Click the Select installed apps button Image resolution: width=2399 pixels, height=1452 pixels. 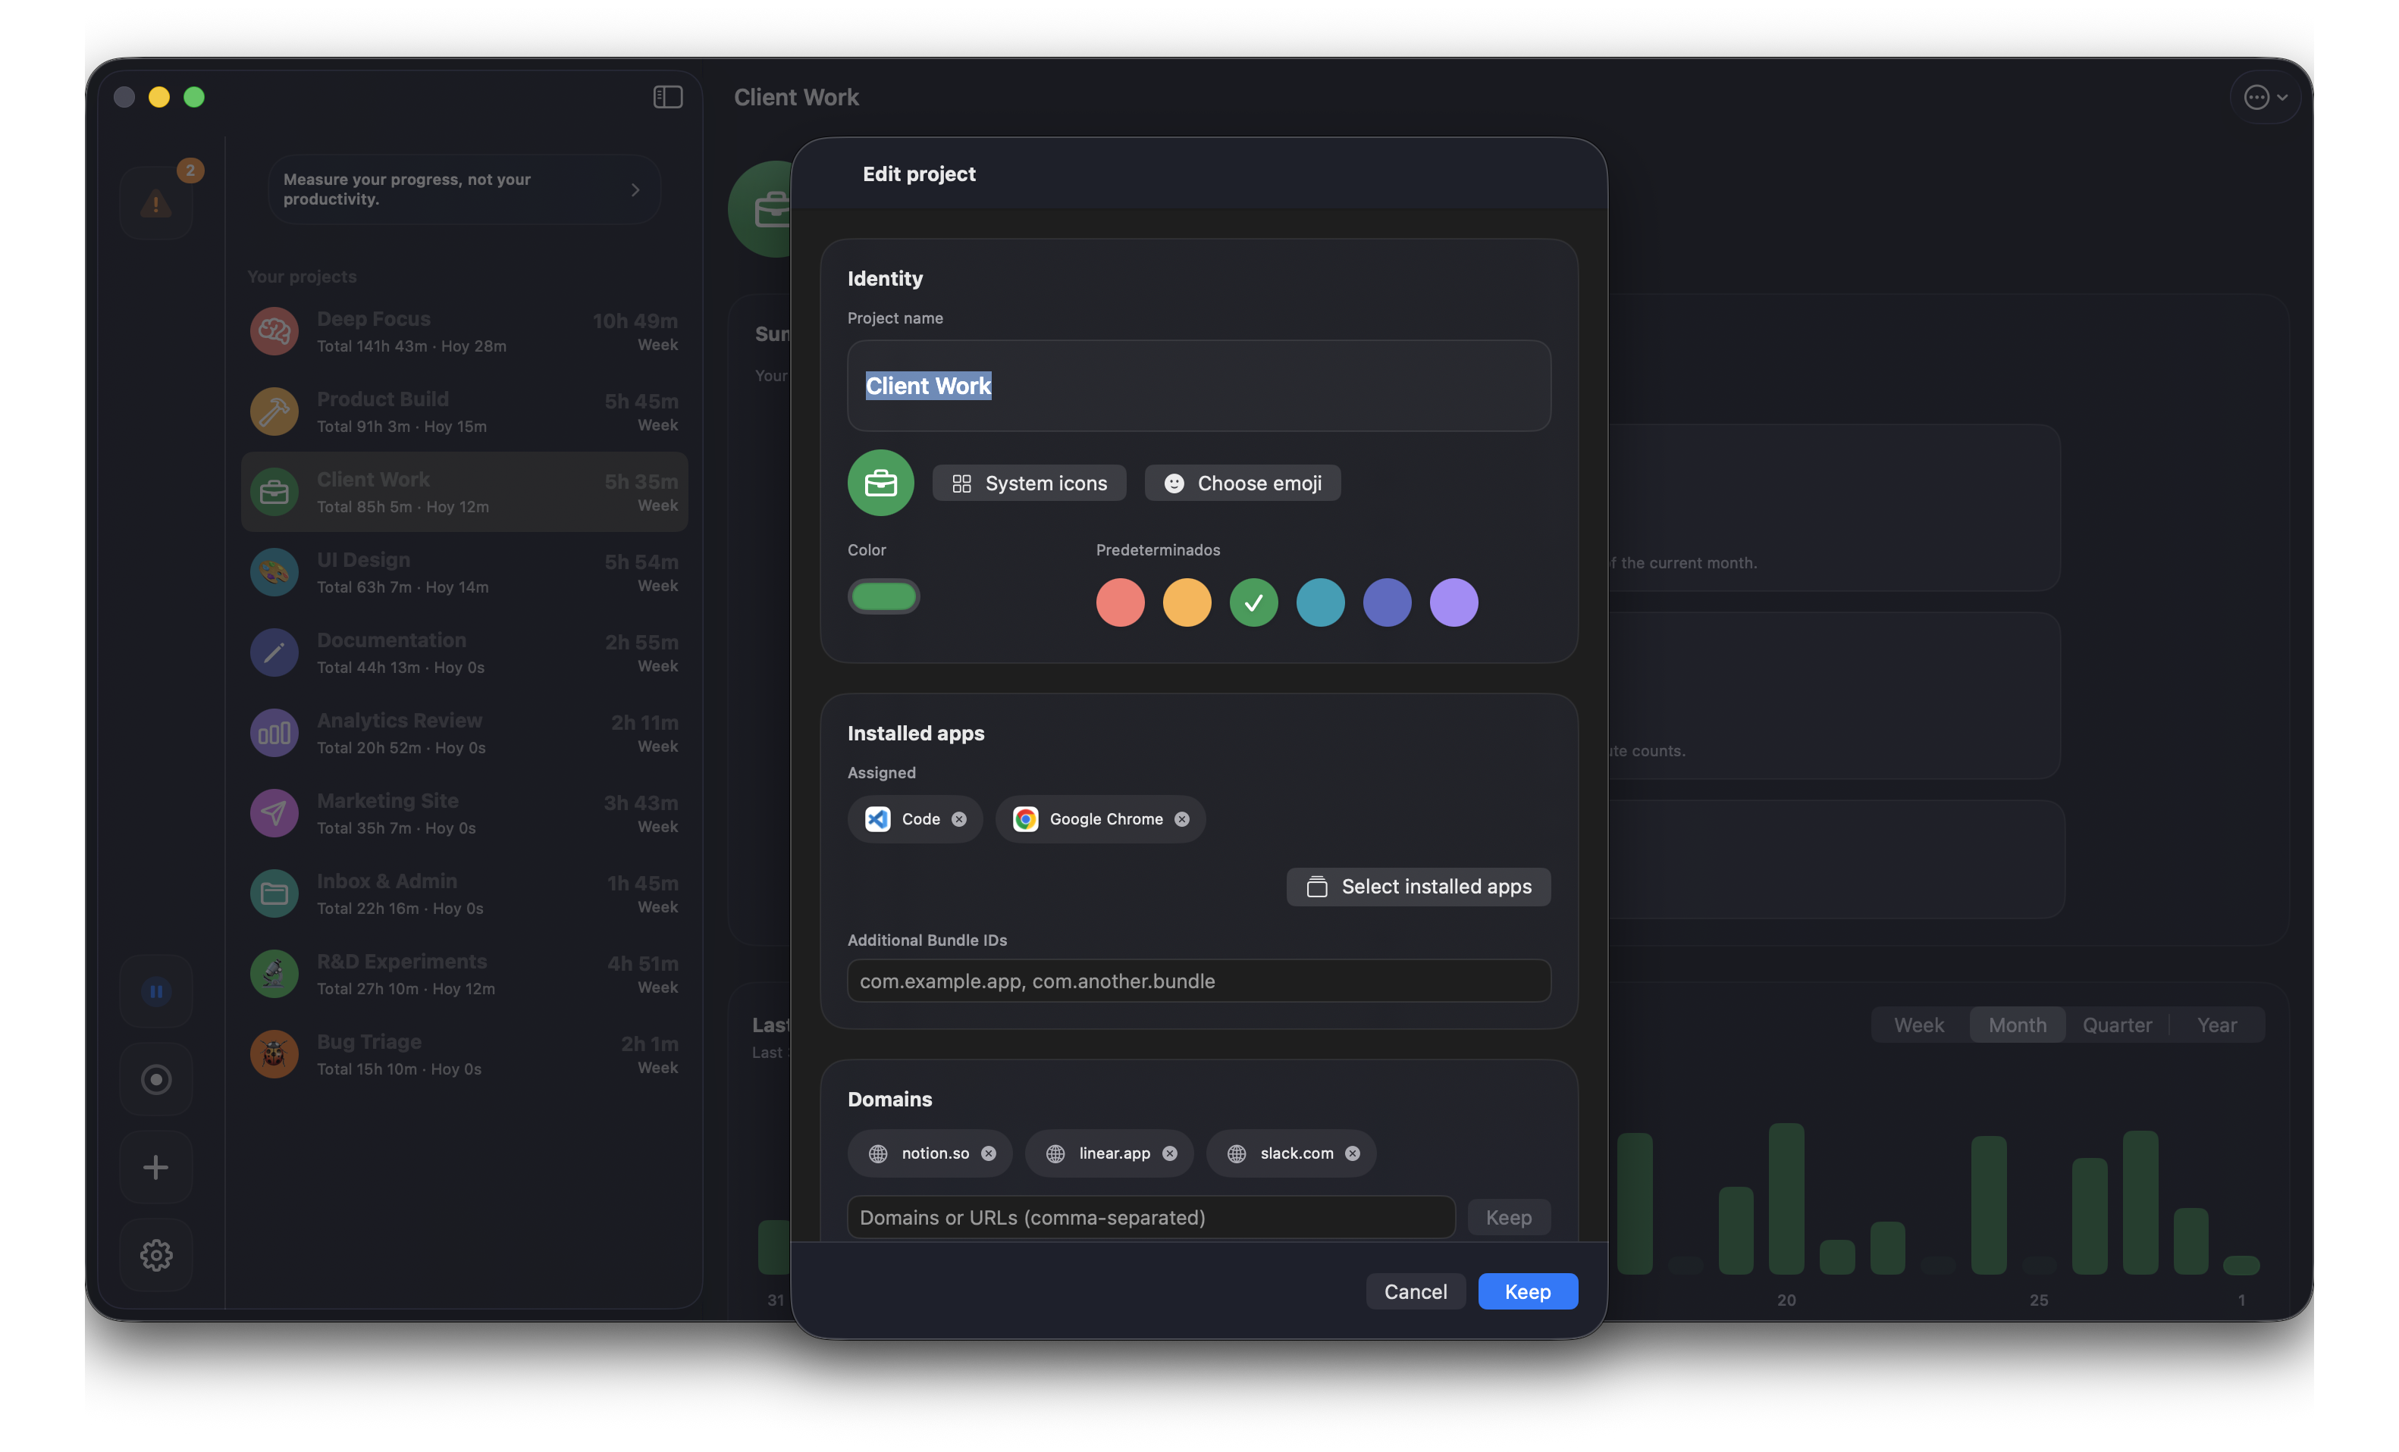coord(1418,887)
